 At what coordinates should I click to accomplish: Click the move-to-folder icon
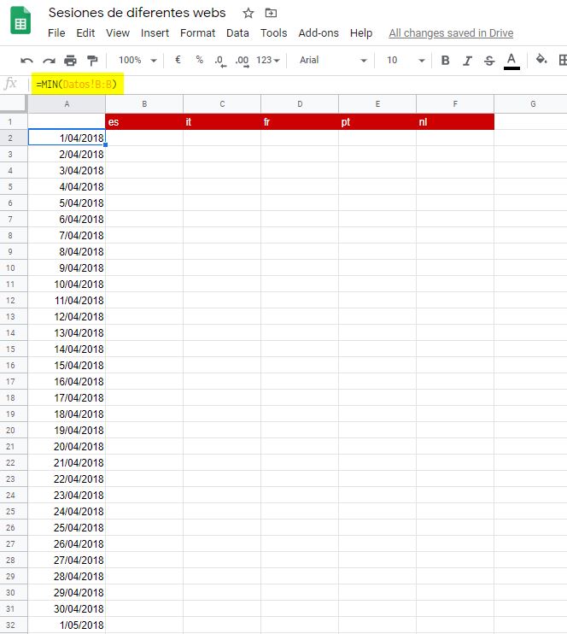pos(272,13)
